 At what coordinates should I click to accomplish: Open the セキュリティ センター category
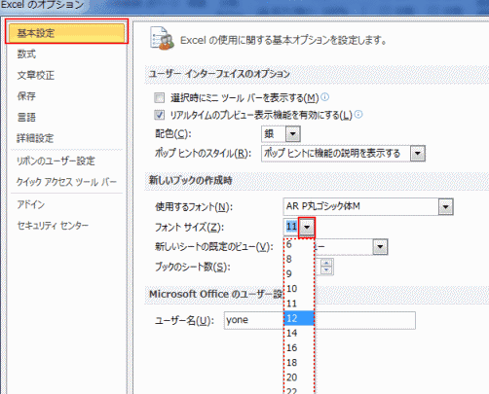pos(53,226)
